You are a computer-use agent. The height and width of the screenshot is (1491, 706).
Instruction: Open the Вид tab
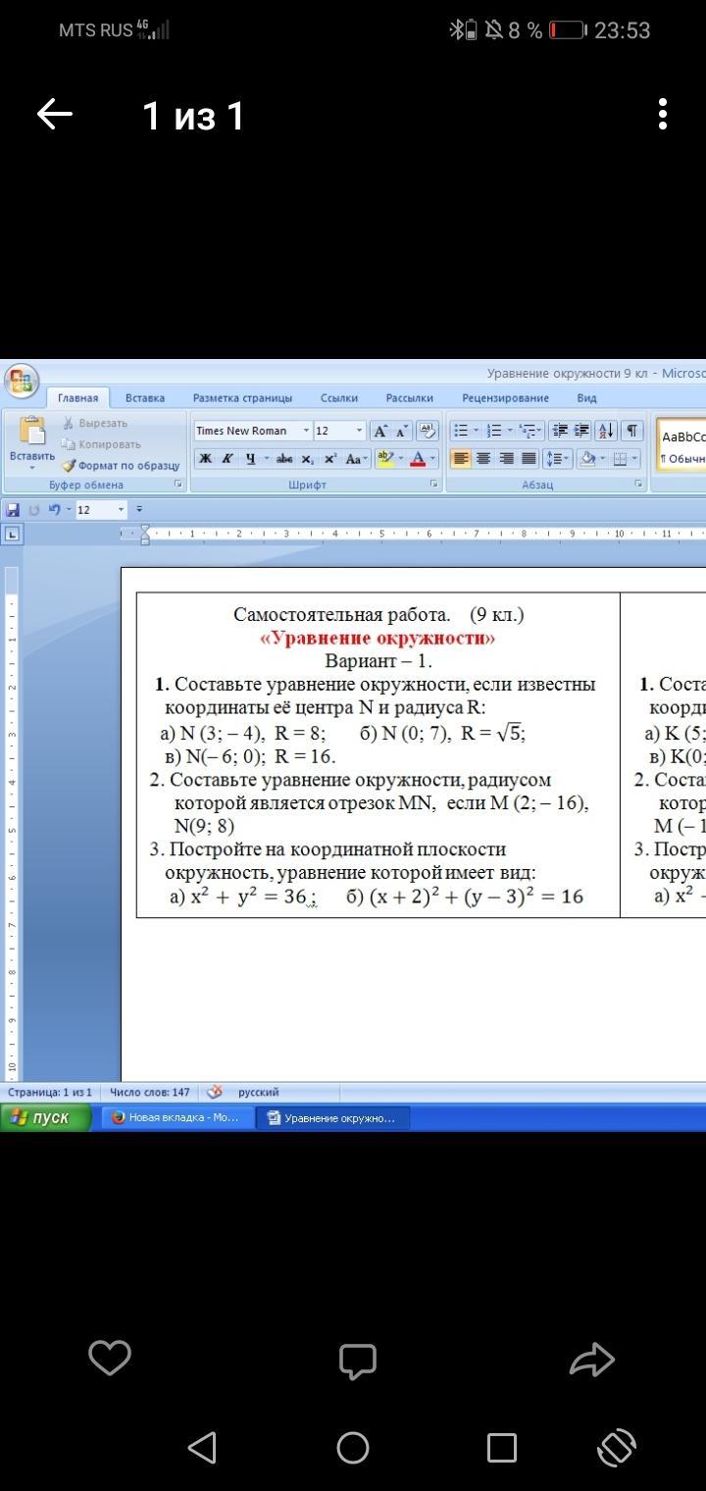(586, 398)
